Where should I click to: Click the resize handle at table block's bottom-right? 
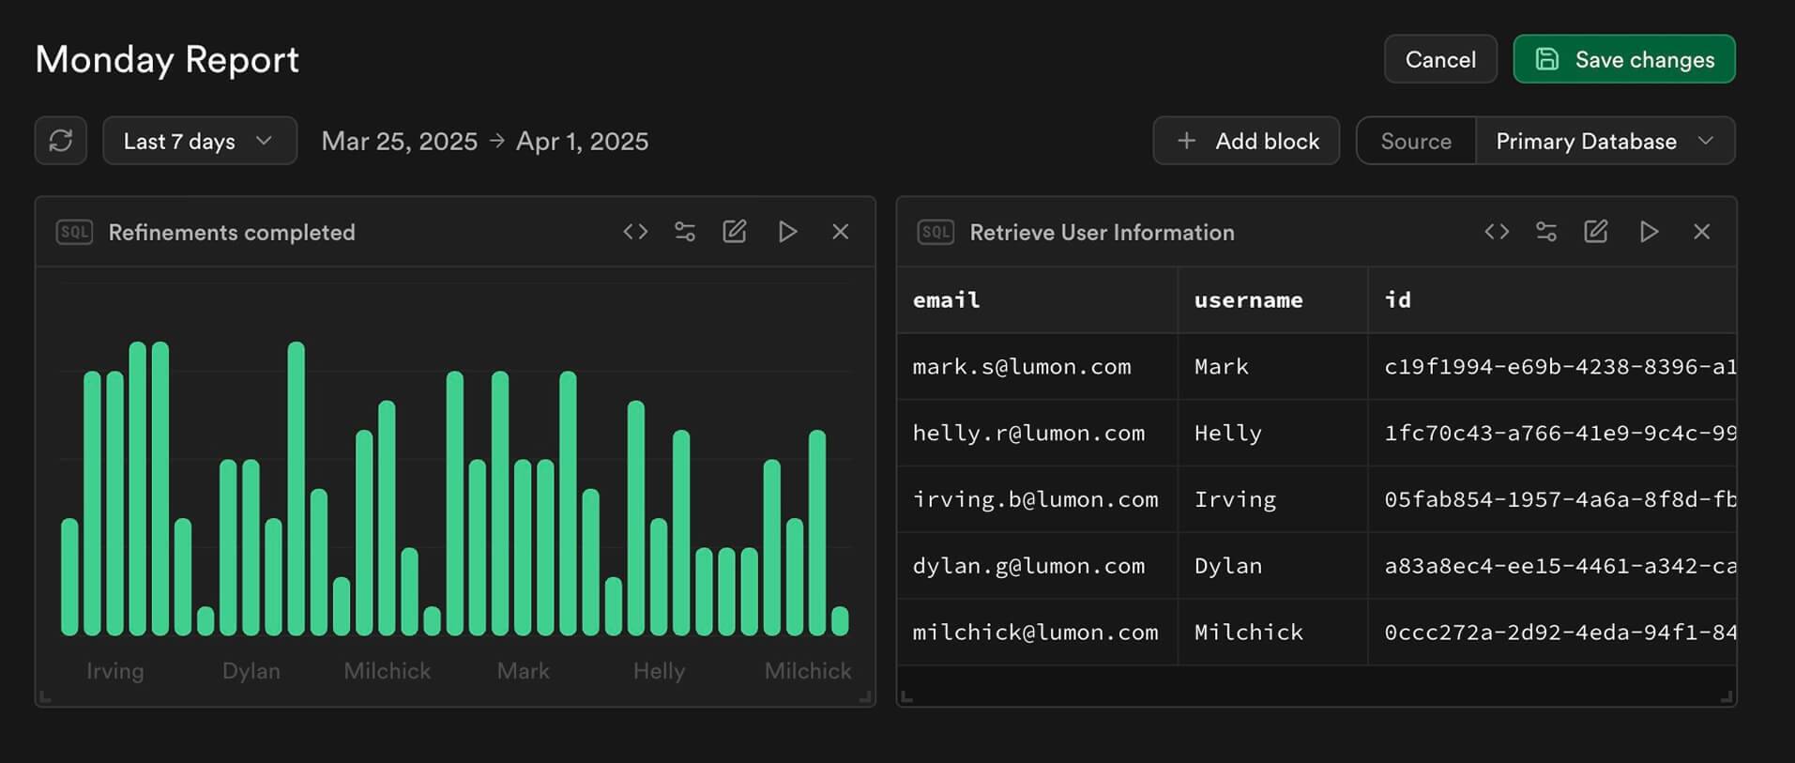click(1727, 697)
